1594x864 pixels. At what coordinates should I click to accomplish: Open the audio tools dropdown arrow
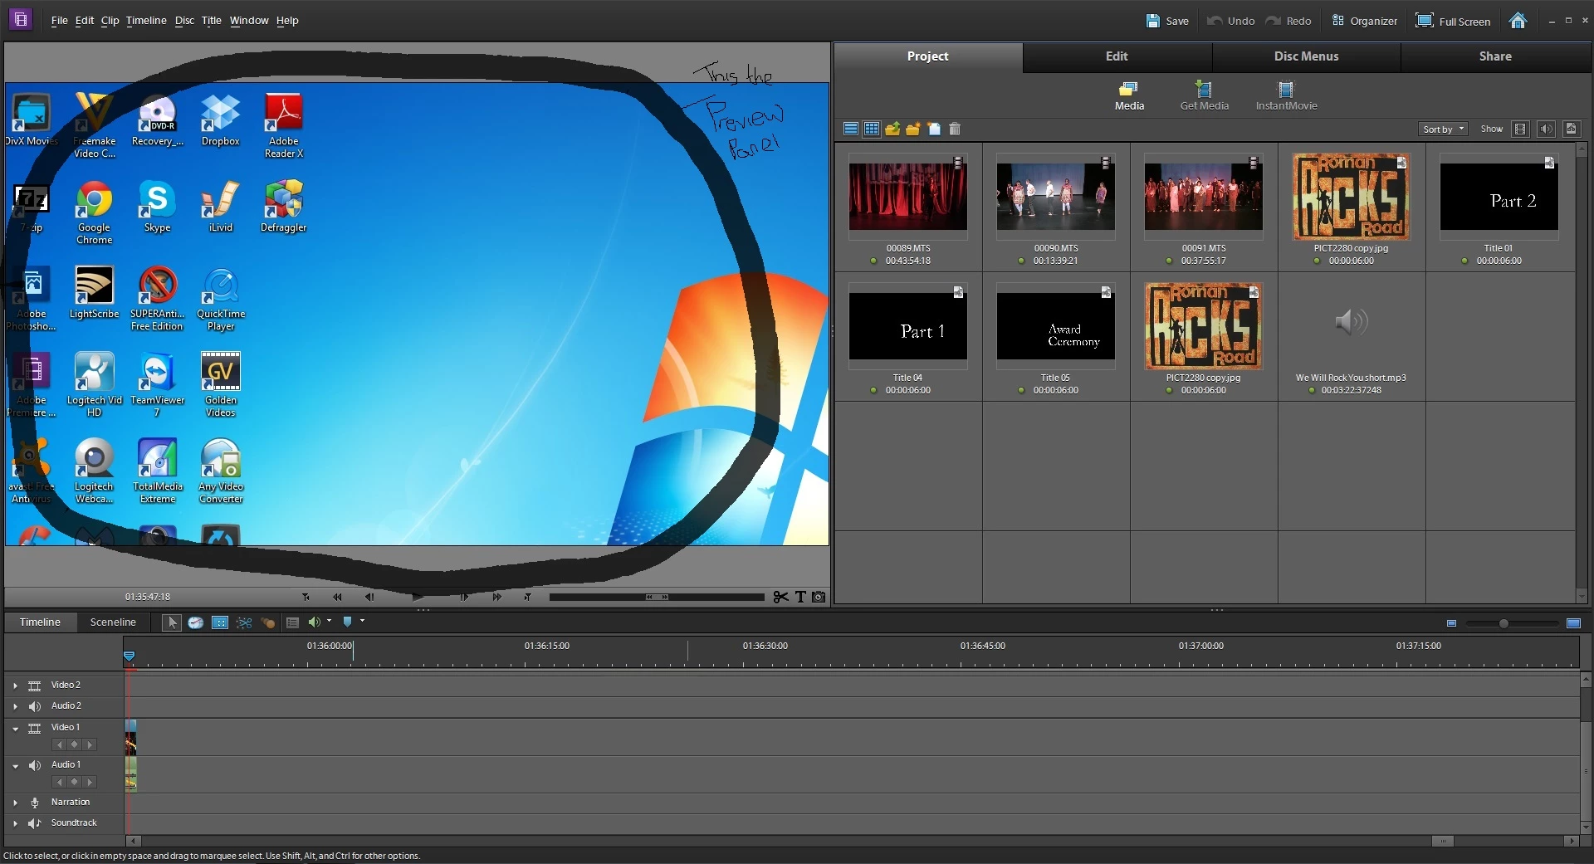click(x=330, y=621)
